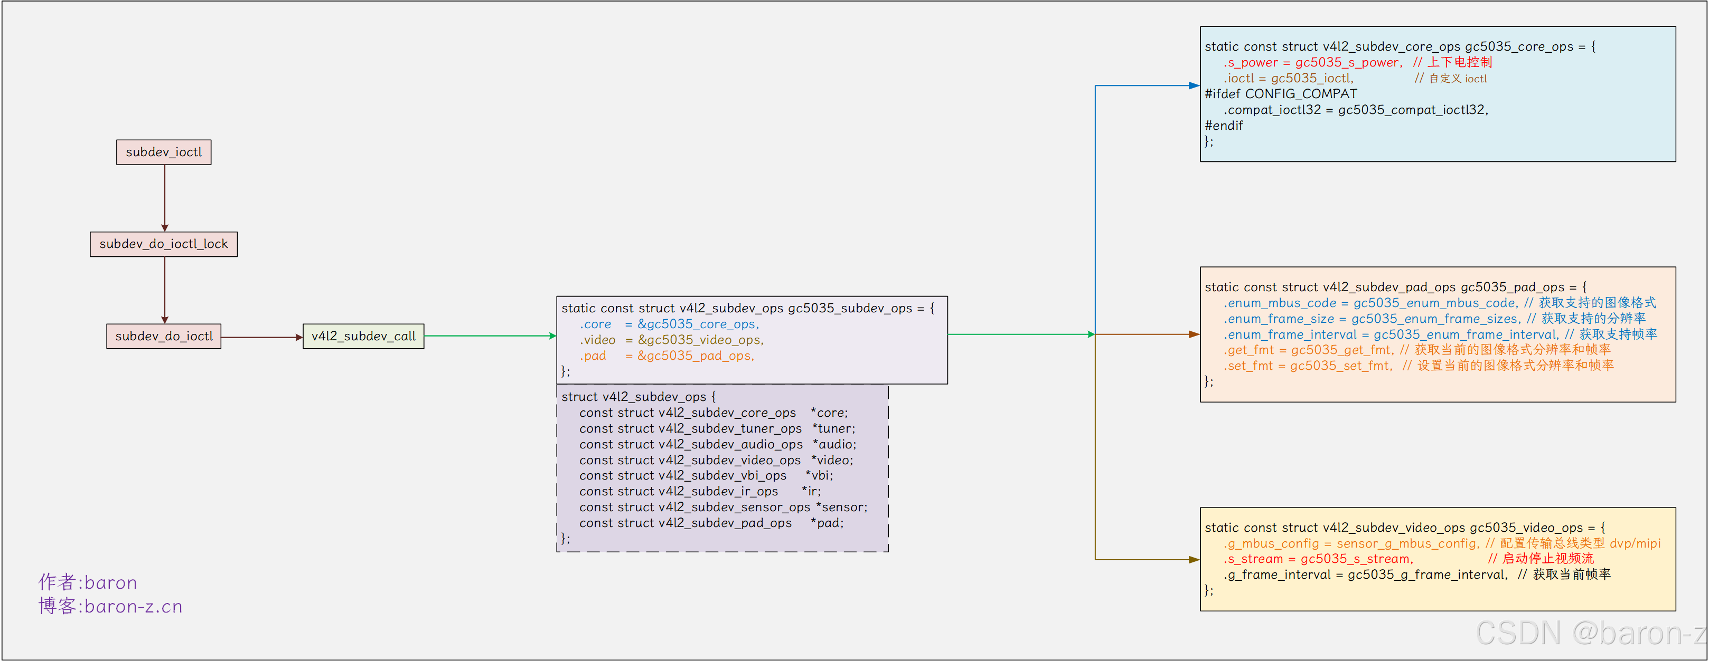Click the '.get_fmt = gc5035_get_fmt,' line

(1416, 350)
